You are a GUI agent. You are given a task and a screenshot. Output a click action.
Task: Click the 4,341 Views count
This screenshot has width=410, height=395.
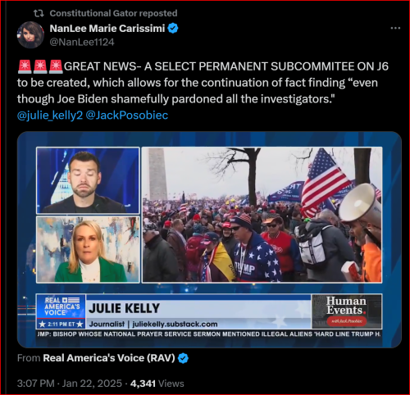(x=157, y=384)
